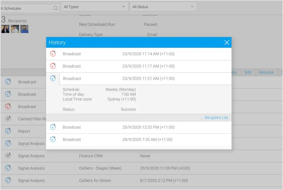Click paused icon on Cached Filter row
Viewport: 283px width, 190px height.
click(x=8, y=119)
